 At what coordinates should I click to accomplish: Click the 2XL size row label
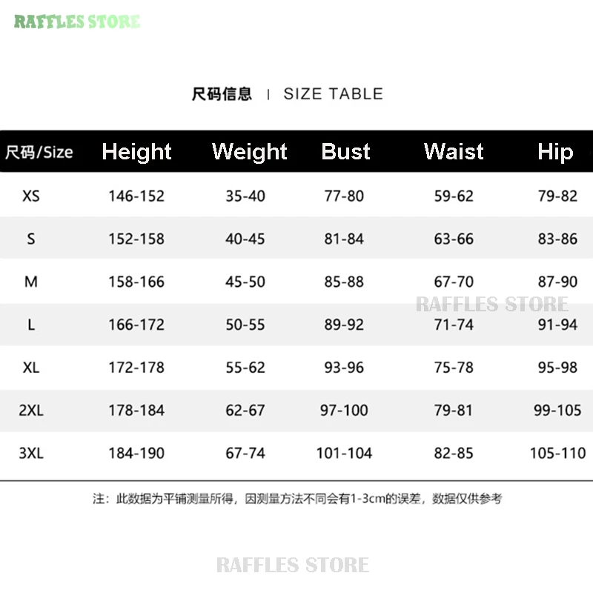pyautogui.click(x=31, y=410)
